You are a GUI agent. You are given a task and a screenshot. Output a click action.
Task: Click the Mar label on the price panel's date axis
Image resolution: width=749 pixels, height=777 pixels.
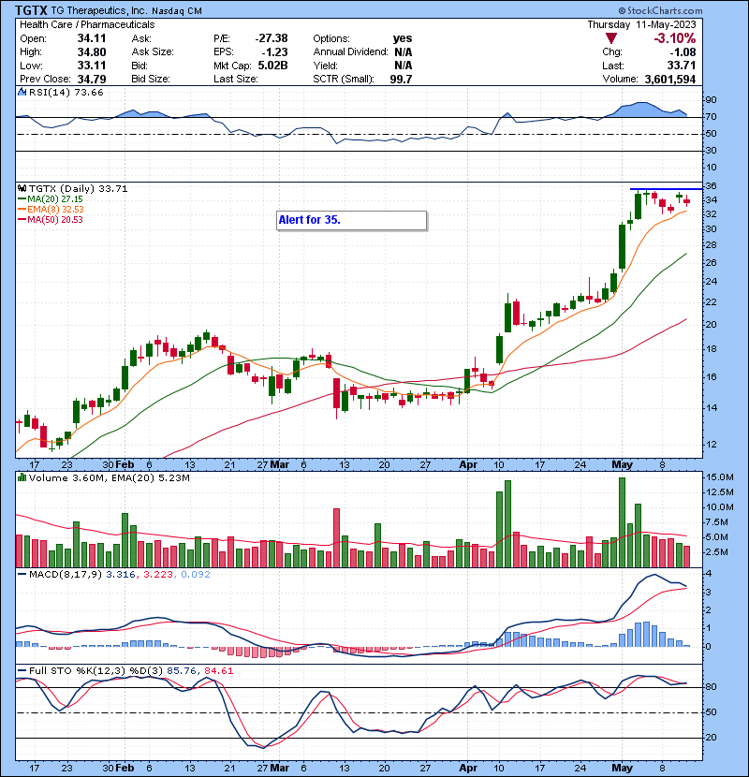coord(280,465)
